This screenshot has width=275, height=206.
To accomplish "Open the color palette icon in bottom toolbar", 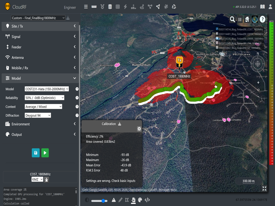I will pos(140,200).
